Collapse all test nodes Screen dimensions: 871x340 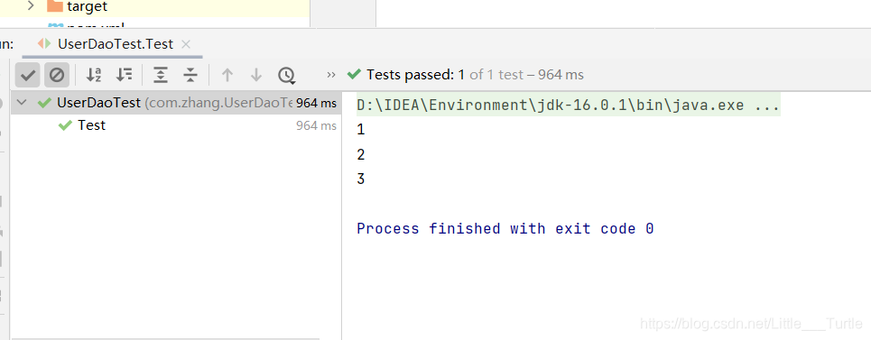click(190, 75)
